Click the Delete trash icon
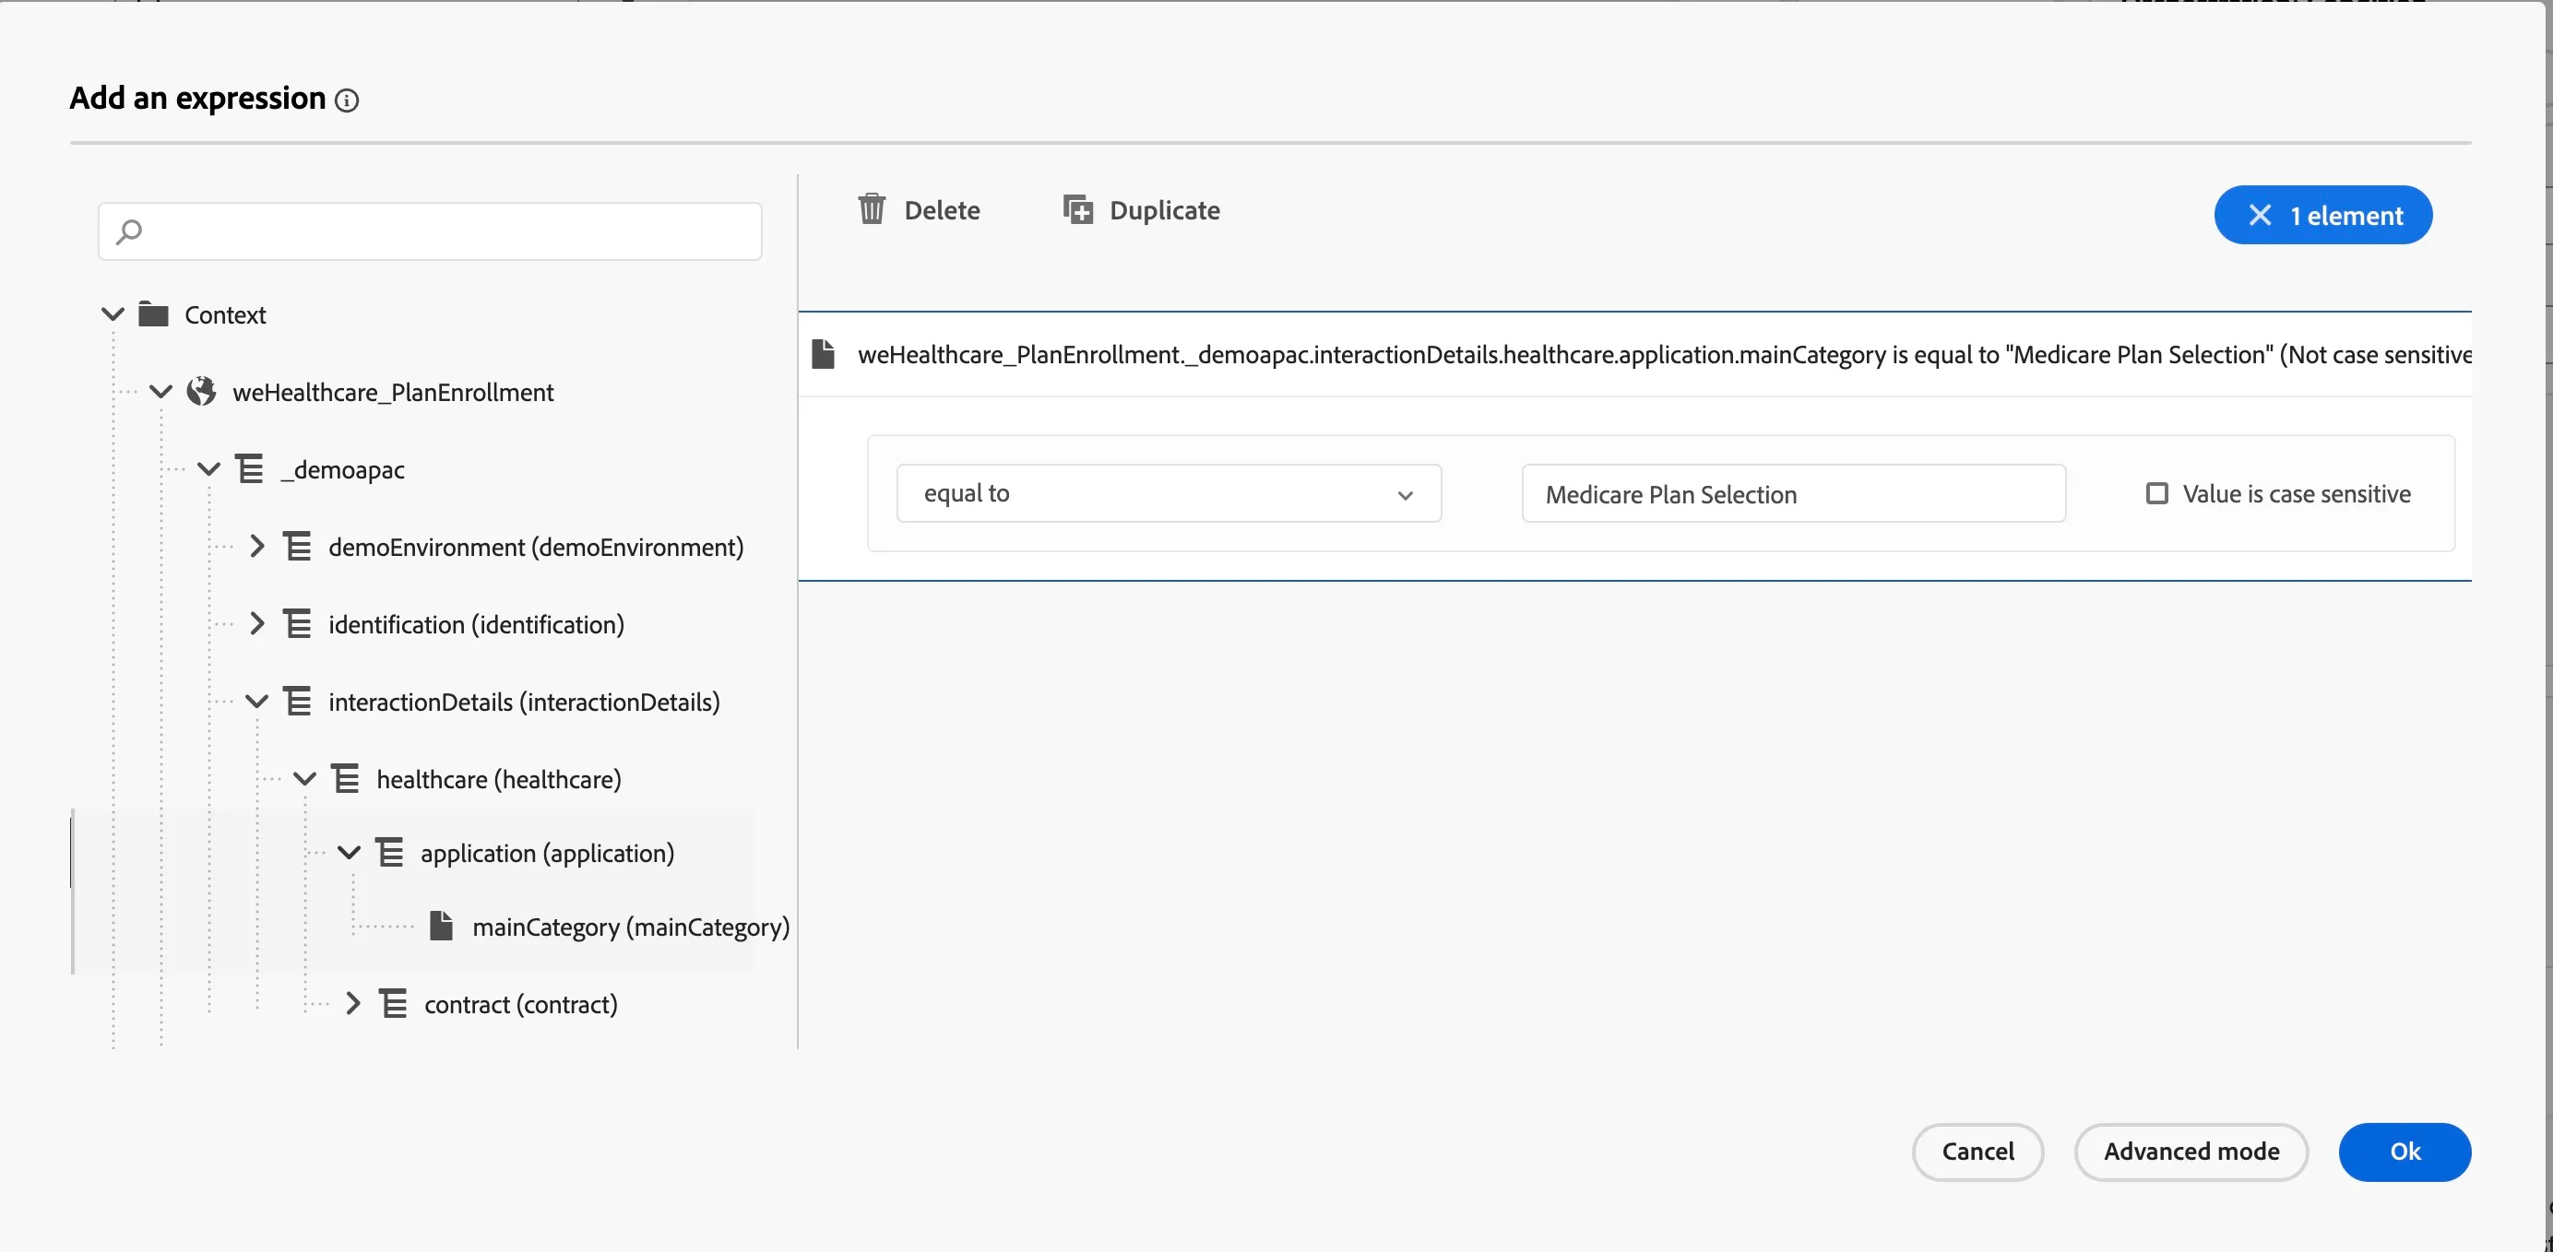 click(872, 209)
